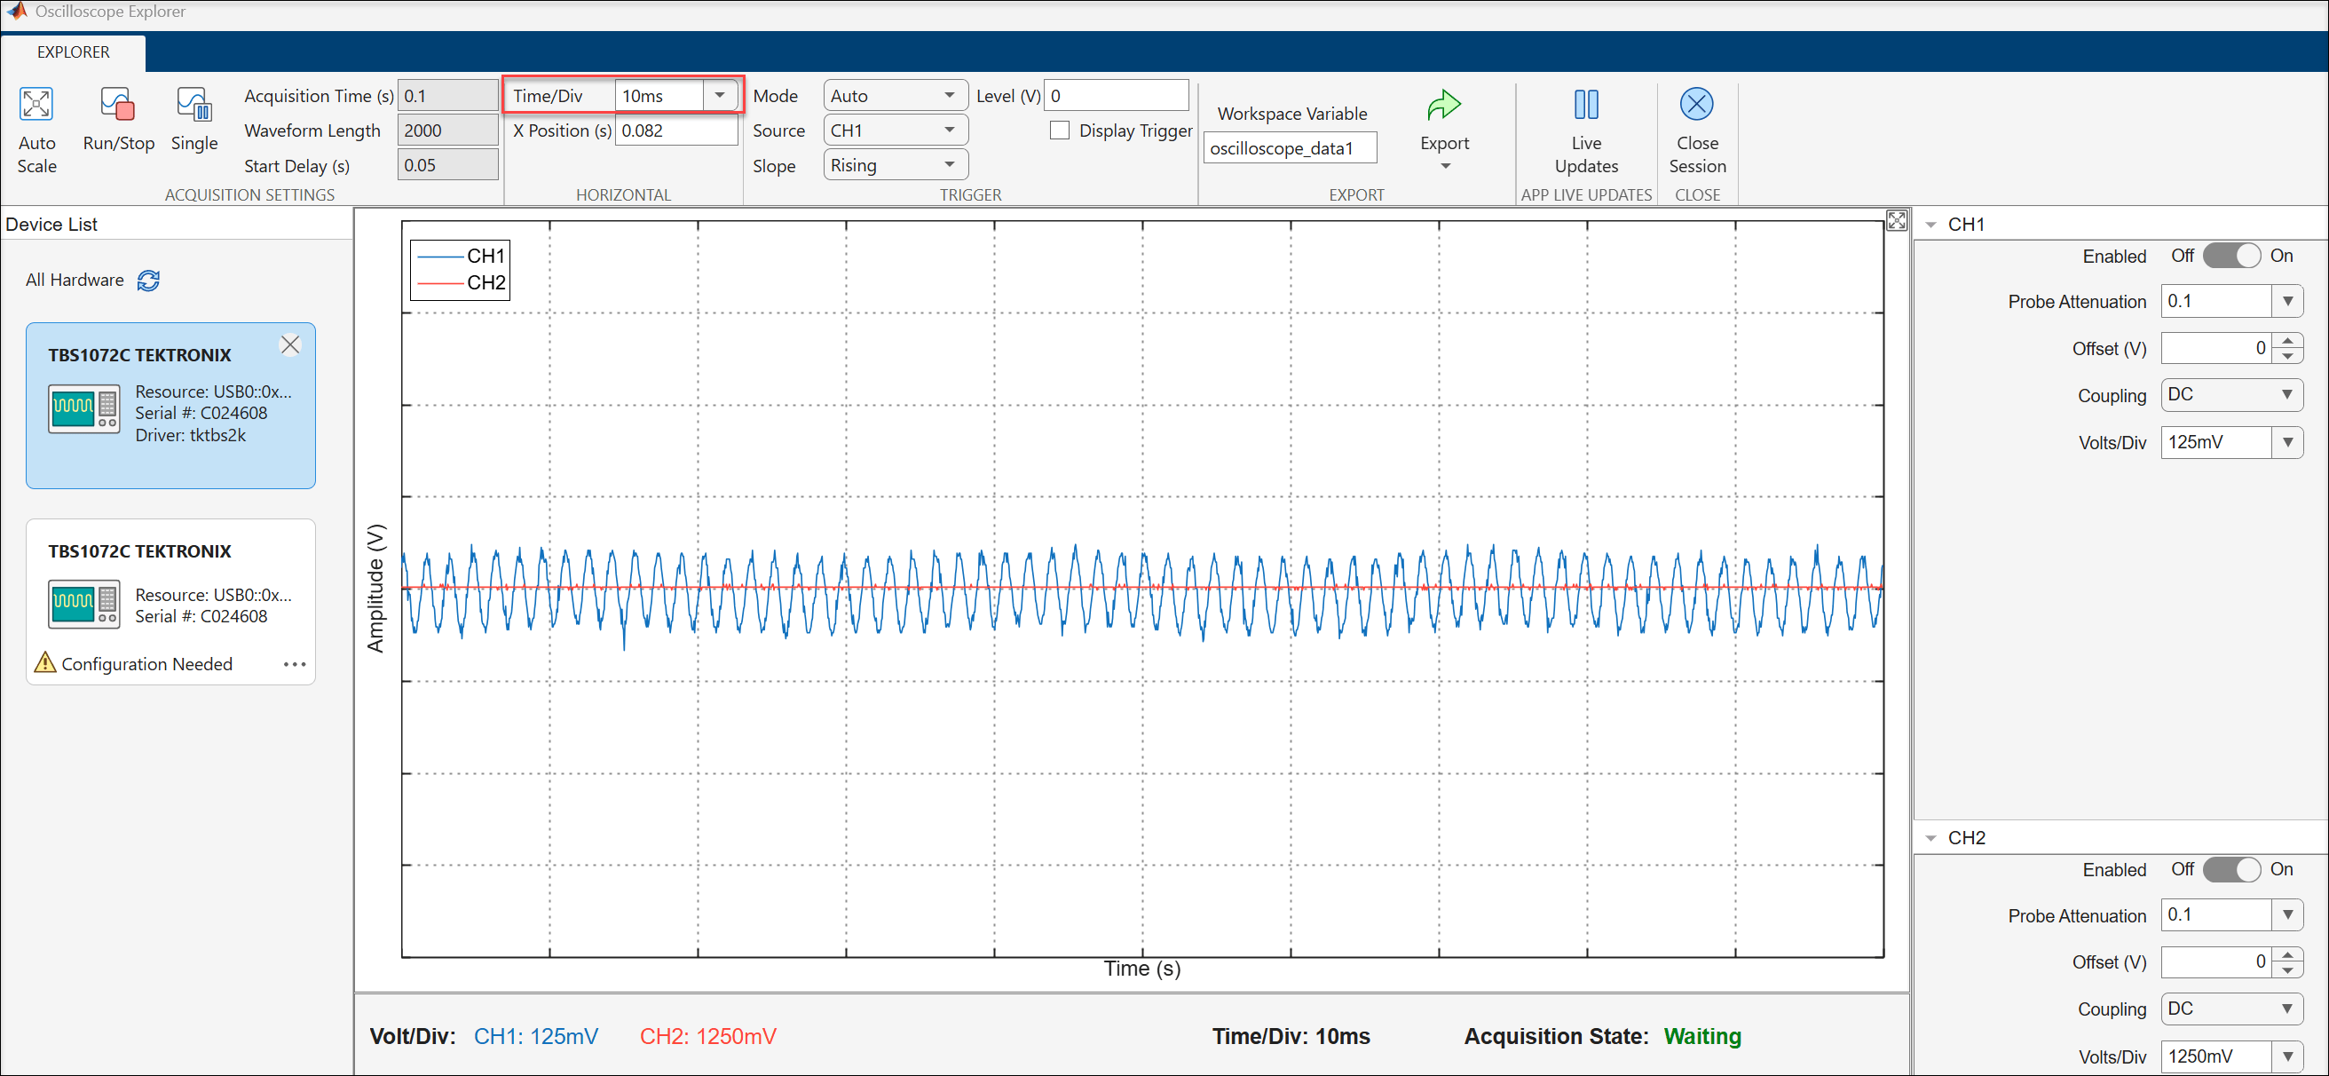Increase CH1 Offset with up stepper arrow

tap(2286, 341)
